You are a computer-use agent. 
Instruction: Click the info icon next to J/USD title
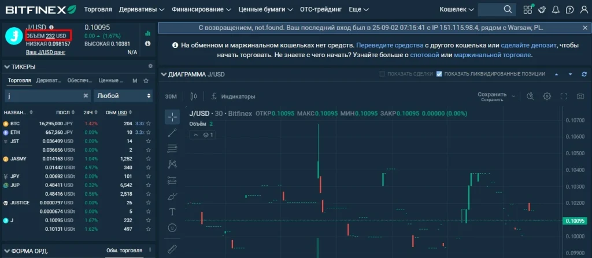click(x=51, y=27)
